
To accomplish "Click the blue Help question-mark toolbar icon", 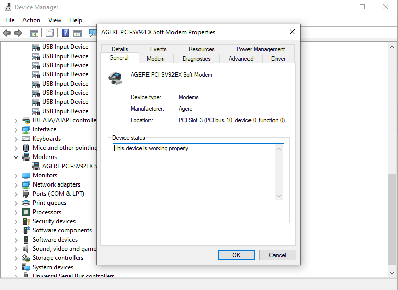I will point(65,33).
